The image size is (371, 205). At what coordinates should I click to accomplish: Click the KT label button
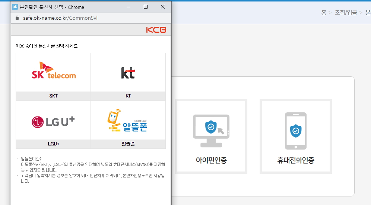(128, 96)
